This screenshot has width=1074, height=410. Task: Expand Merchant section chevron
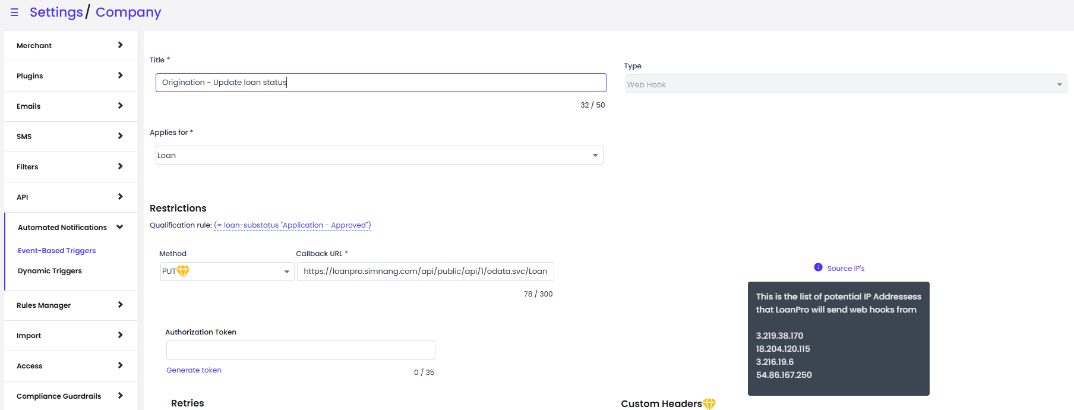tap(120, 45)
